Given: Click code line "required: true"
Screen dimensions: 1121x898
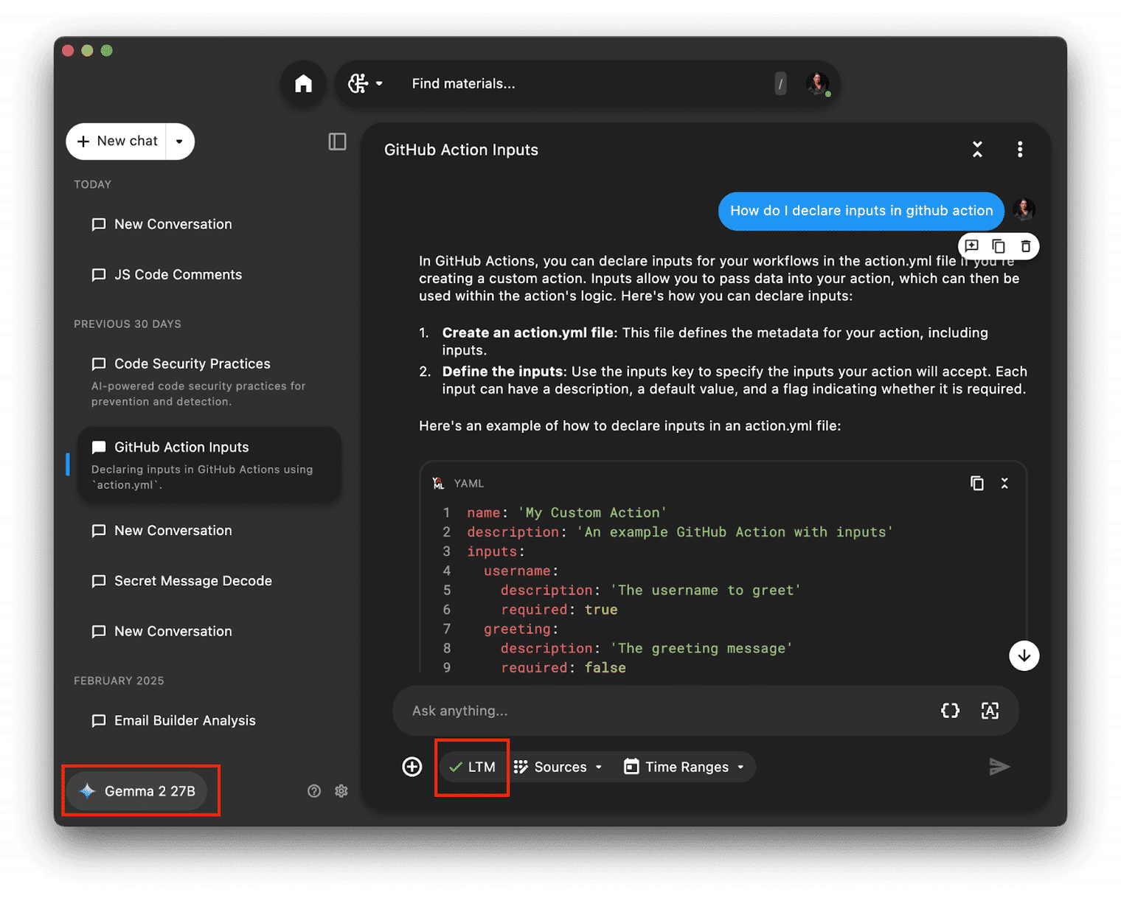Looking at the screenshot, I should (x=559, y=610).
